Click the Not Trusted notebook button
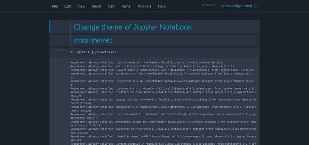Image resolution: width=309 pixels, height=145 pixels. tap(209, 5)
